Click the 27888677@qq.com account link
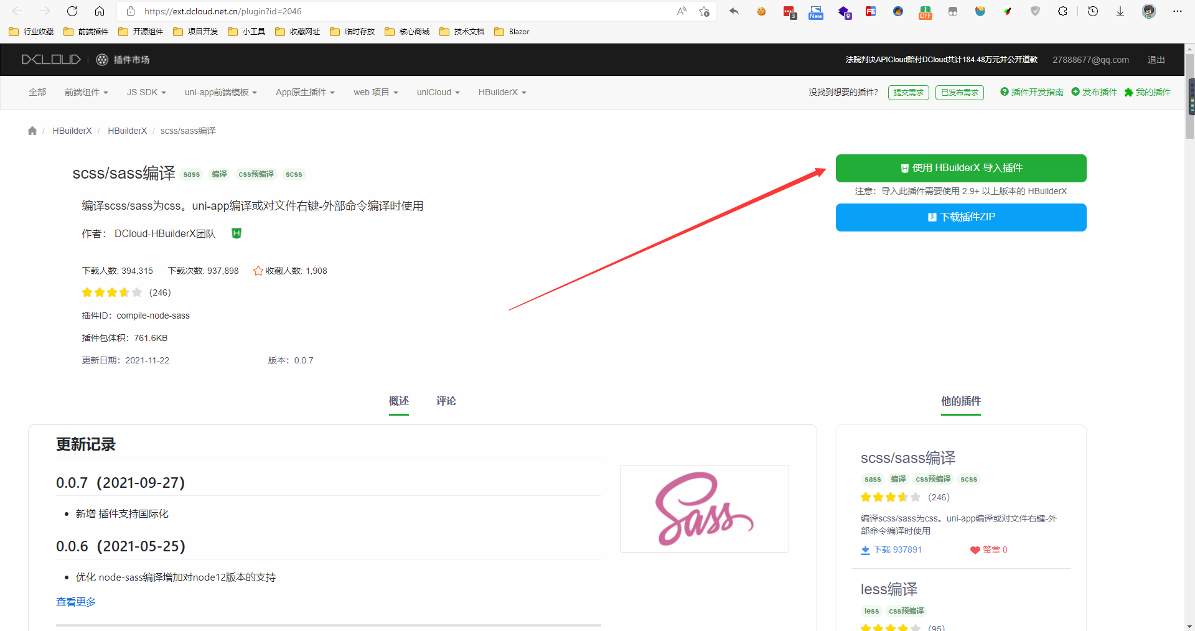The width and height of the screenshot is (1195, 631). coord(1090,60)
